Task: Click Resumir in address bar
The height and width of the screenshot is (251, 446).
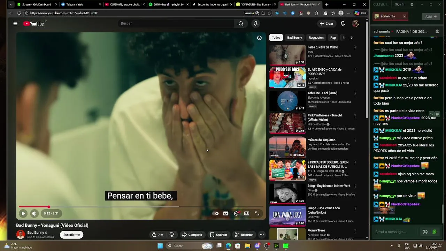Action: tap(251, 13)
